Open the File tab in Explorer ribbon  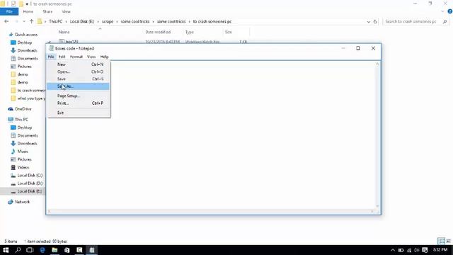pyautogui.click(x=9, y=11)
